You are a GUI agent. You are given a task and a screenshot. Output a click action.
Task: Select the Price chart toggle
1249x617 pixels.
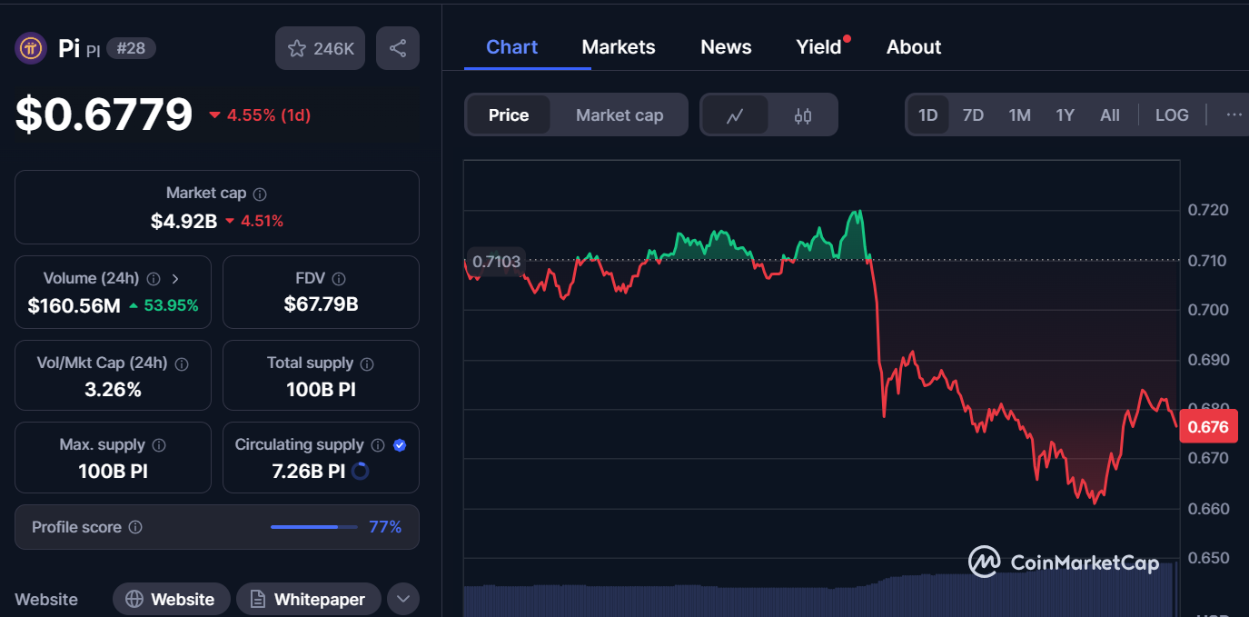point(509,115)
